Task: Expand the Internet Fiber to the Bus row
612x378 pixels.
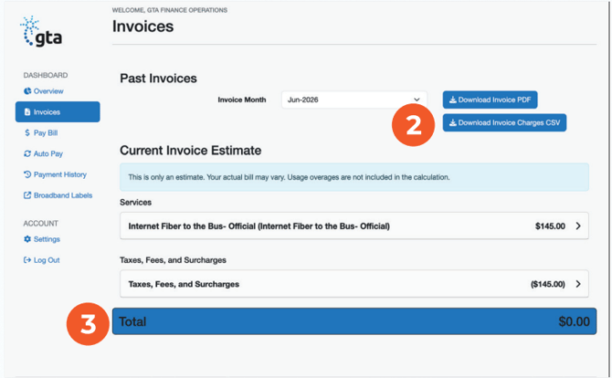Action: coord(354,226)
